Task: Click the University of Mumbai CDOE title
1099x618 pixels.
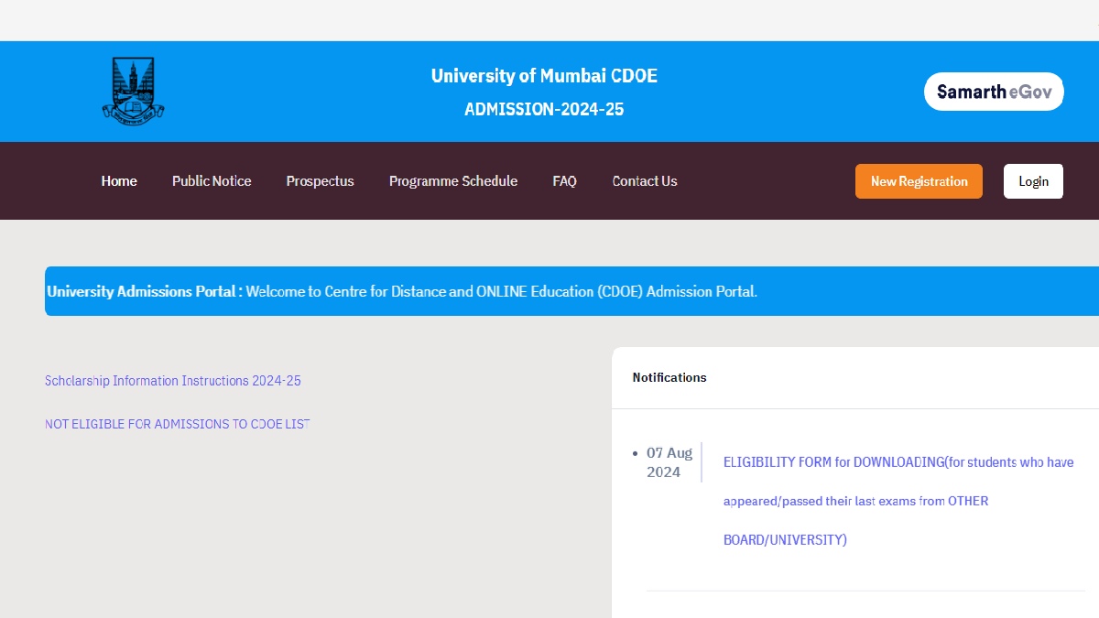Action: click(544, 76)
